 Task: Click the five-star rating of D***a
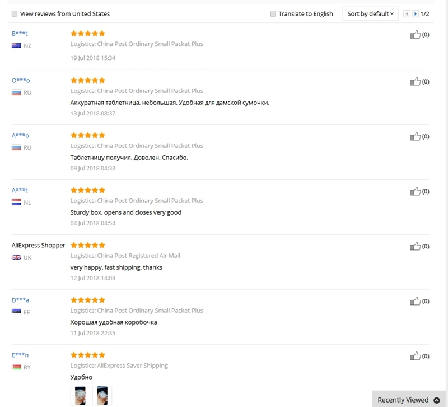87,300
